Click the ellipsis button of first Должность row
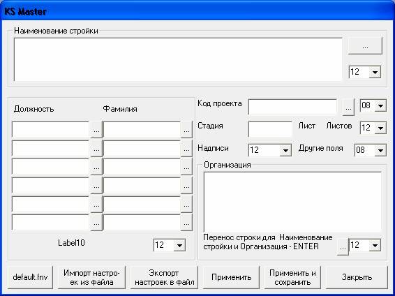395x296 pixels. (x=96, y=130)
